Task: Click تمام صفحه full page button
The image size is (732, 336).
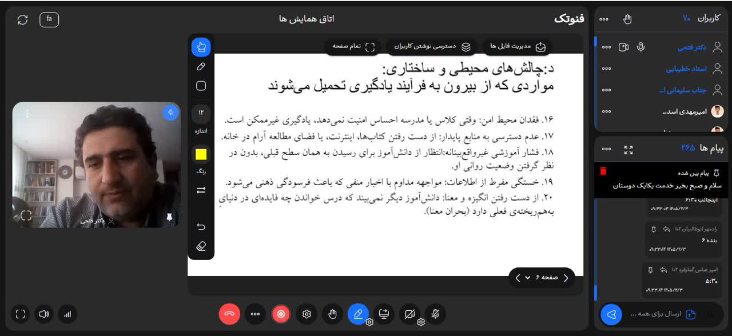Action: click(x=353, y=46)
